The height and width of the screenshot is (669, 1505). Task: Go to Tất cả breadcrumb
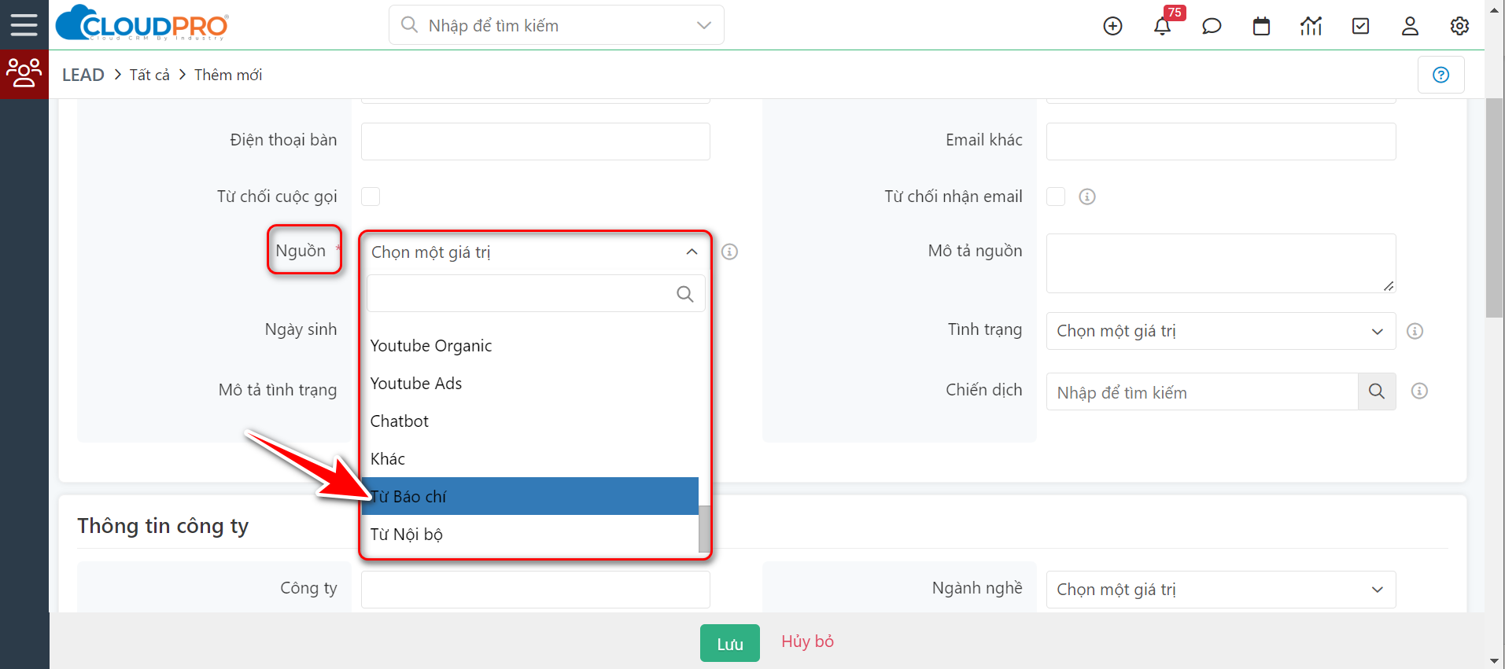[149, 75]
